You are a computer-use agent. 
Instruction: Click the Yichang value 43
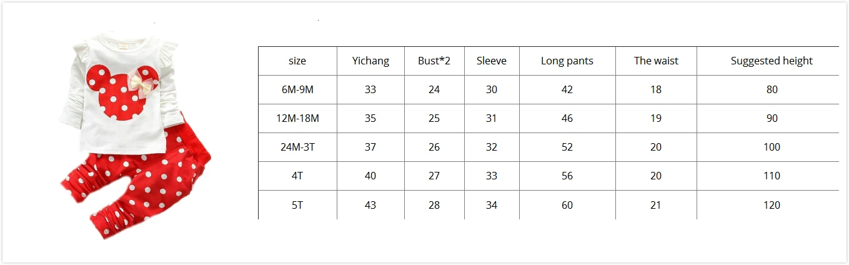(x=370, y=205)
